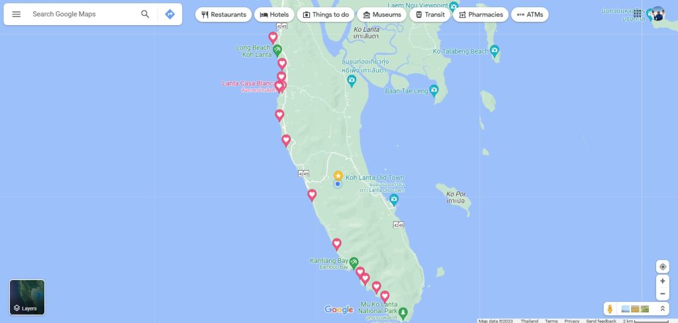678x323 pixels.
Task: Switch map type via Layers thumbnail
Action: pyautogui.click(x=27, y=297)
